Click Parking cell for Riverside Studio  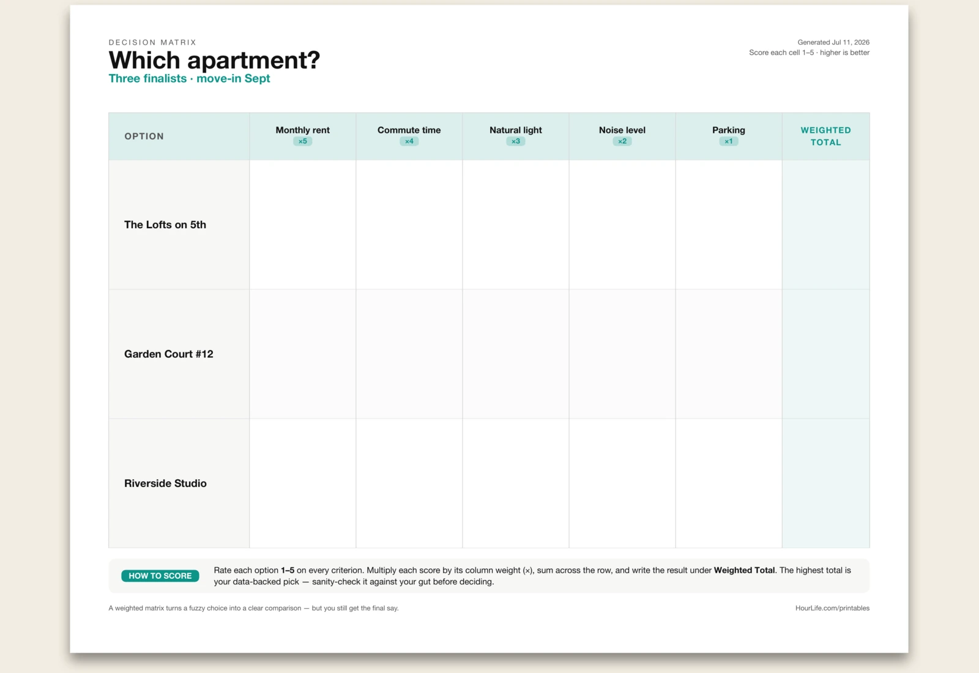pos(728,483)
